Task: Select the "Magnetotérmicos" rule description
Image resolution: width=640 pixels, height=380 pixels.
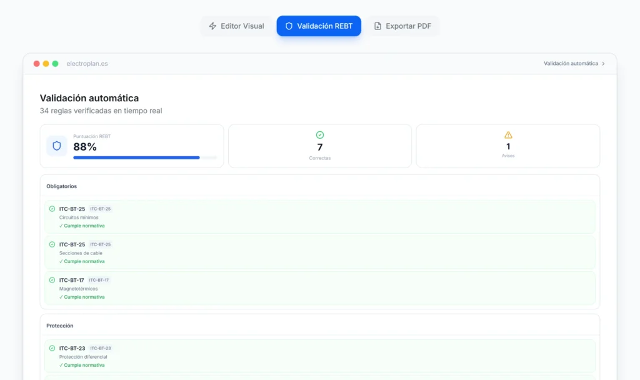Action: coord(78,289)
